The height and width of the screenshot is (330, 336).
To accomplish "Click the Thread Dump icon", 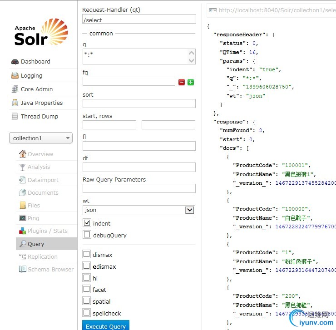I will [x=15, y=117].
